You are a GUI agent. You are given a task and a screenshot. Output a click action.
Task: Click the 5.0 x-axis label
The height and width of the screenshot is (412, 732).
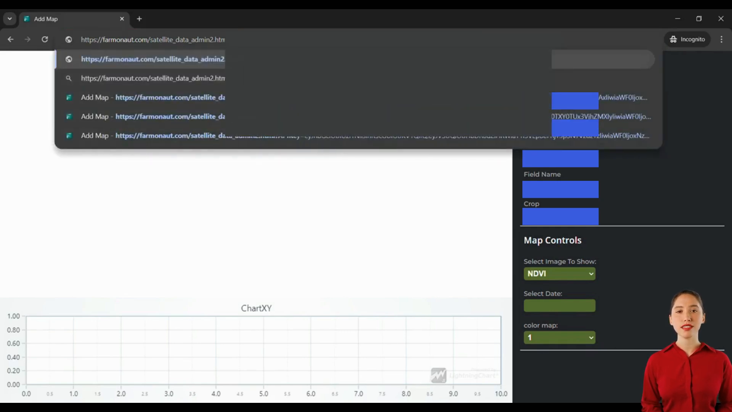pyautogui.click(x=263, y=394)
